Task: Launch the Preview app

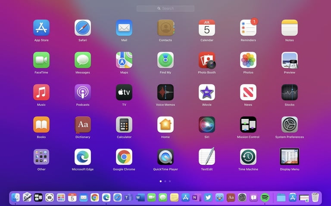Action: (290, 60)
